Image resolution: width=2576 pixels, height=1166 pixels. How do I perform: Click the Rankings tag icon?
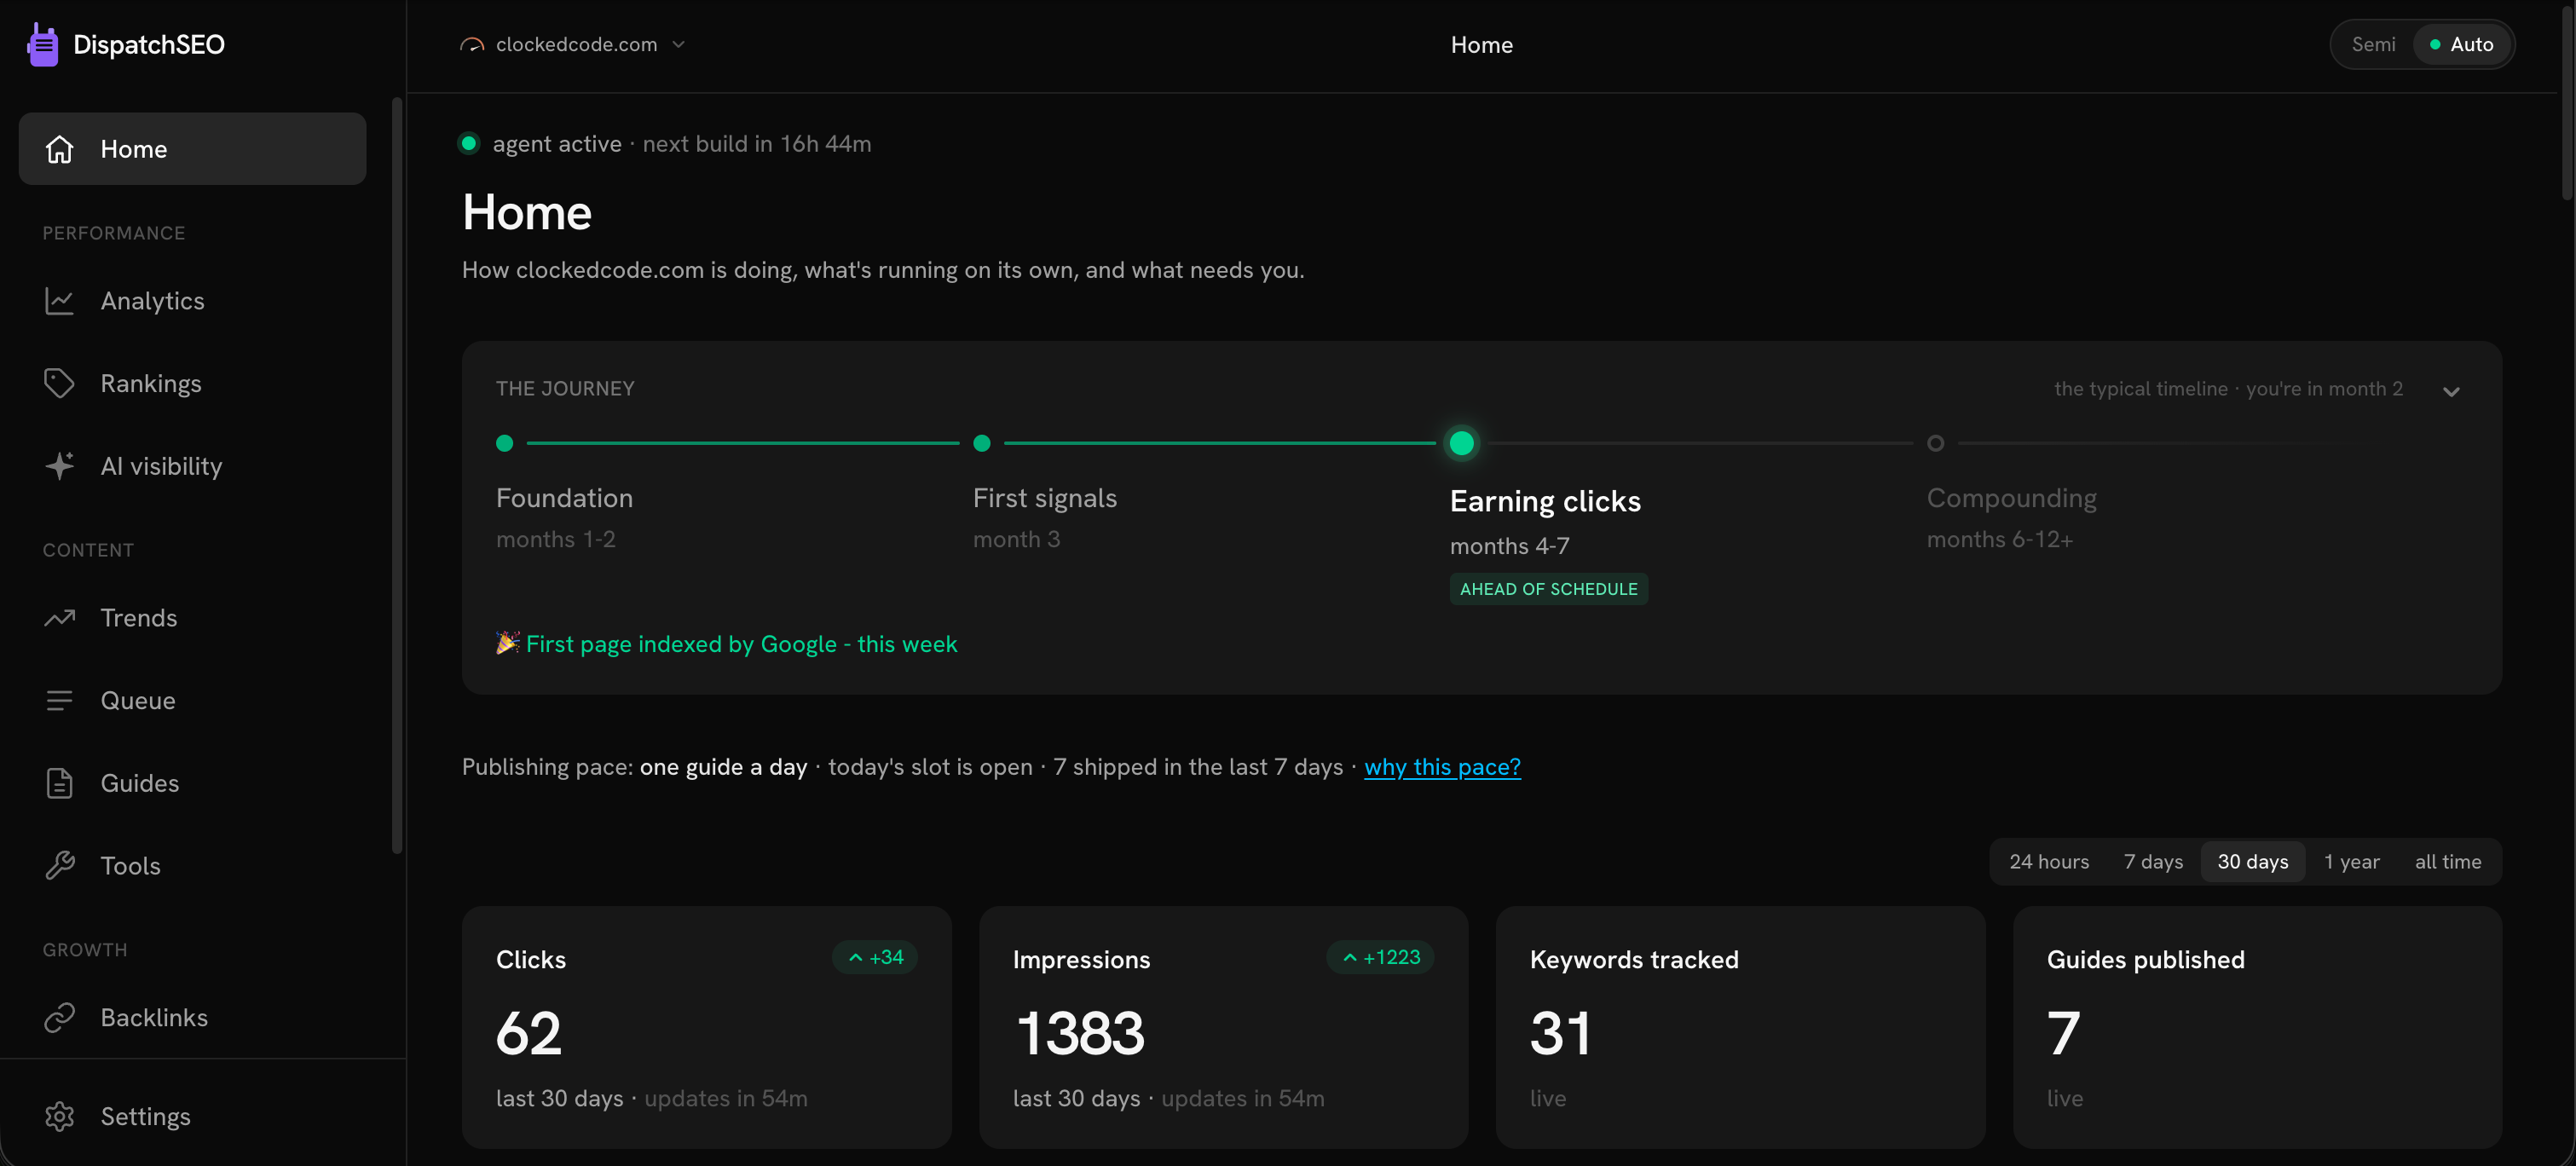60,384
